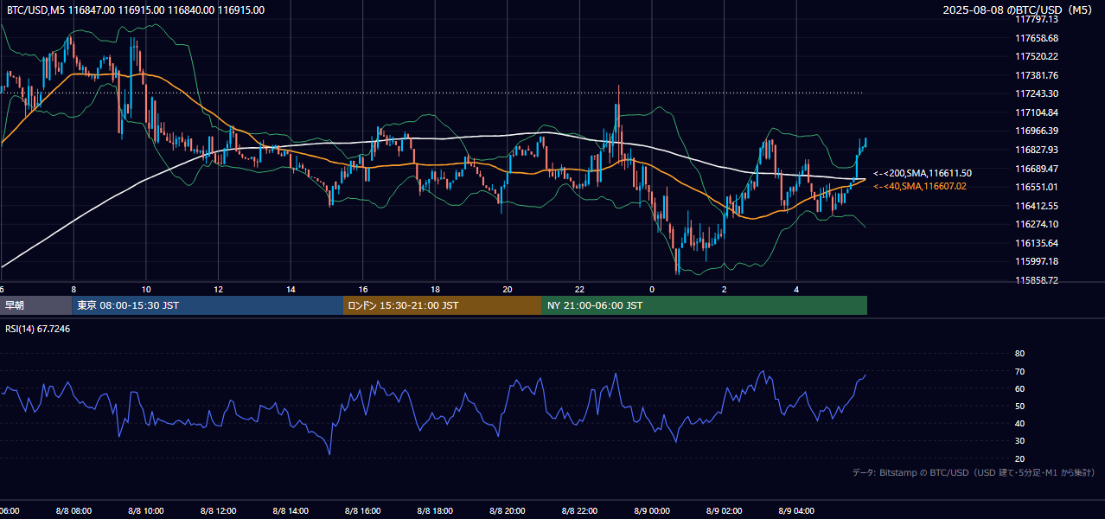Click price axis value 117658.68
Viewport: 1105px width, 519px height.
(1037, 38)
